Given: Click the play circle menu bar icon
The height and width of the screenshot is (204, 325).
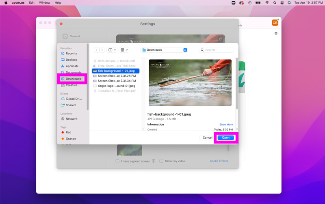Looking at the screenshot, I should (250, 3).
